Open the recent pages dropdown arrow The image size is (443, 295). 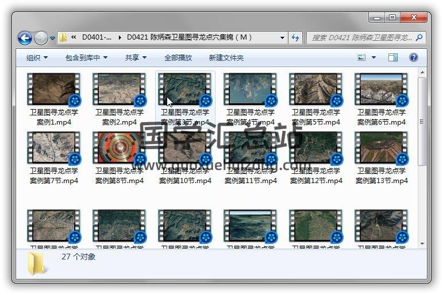point(52,38)
